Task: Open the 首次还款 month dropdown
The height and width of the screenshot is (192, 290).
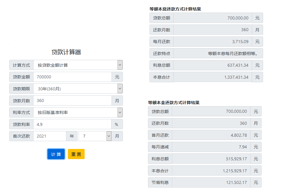Action: 95,136
